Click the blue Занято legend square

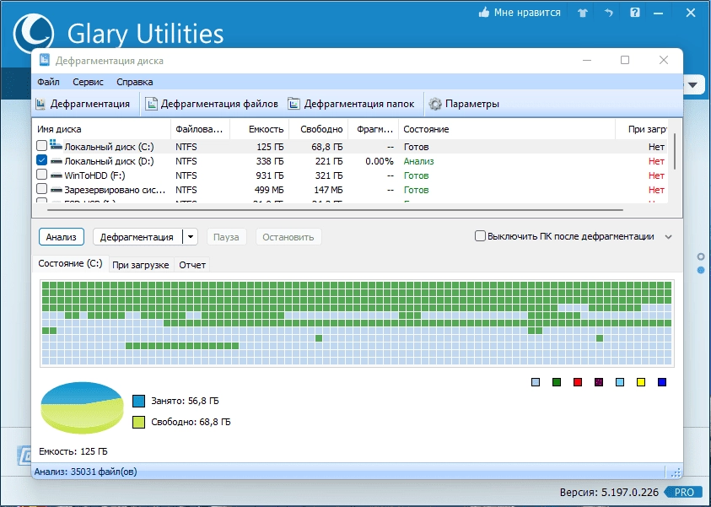coord(139,401)
